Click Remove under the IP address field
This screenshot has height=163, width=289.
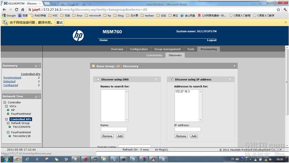point(181,136)
